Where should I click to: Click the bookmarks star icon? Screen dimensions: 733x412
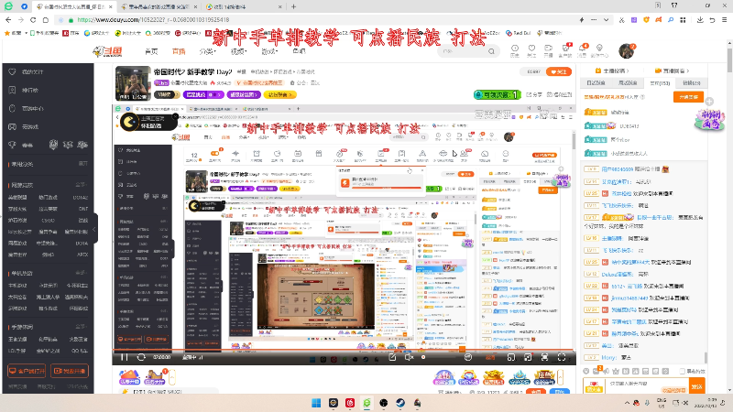click(7, 33)
